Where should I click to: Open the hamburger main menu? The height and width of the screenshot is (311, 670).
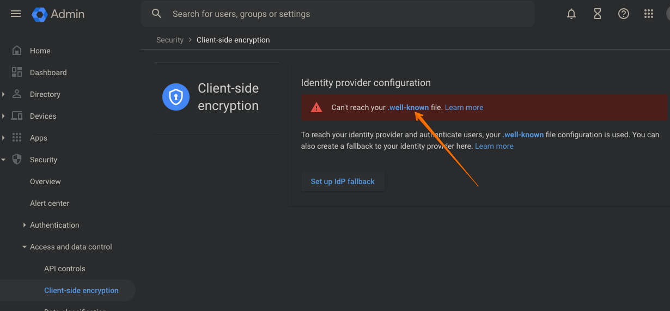pos(16,14)
